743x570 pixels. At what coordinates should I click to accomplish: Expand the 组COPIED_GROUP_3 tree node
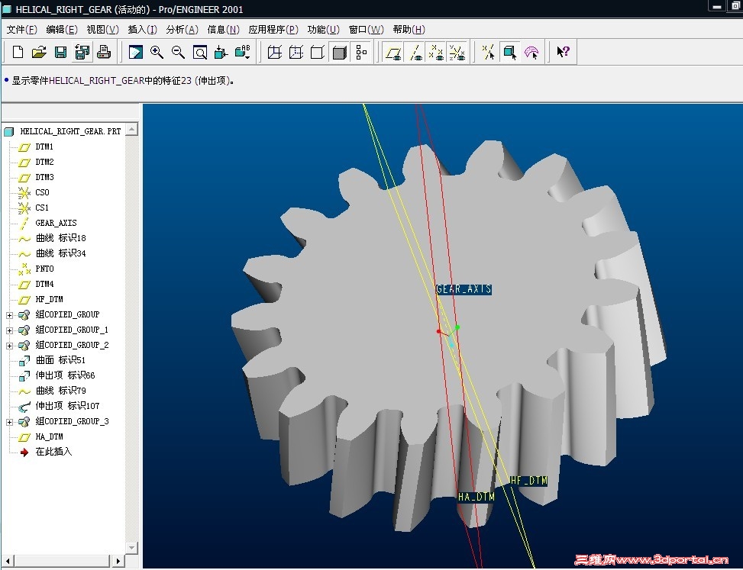(9, 422)
